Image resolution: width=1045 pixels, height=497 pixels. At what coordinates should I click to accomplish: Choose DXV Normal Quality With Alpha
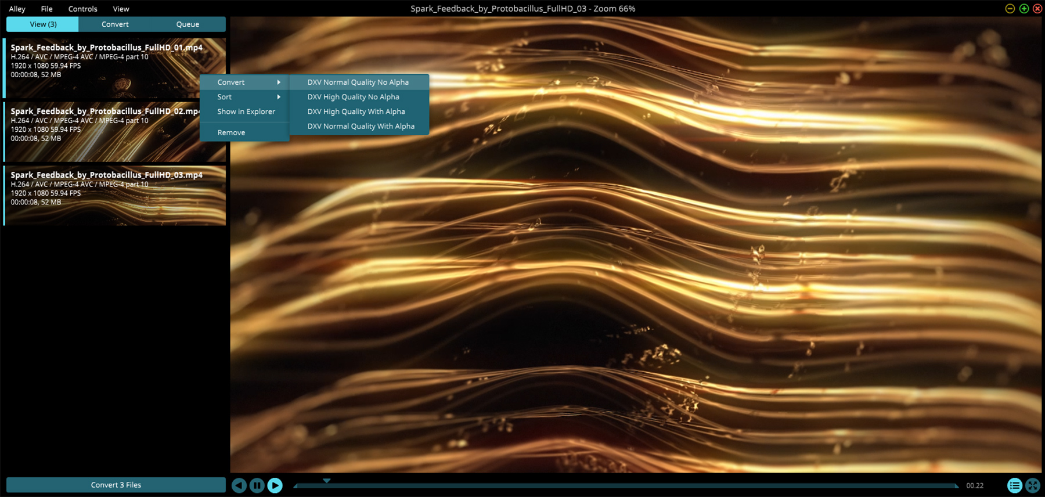tap(361, 126)
